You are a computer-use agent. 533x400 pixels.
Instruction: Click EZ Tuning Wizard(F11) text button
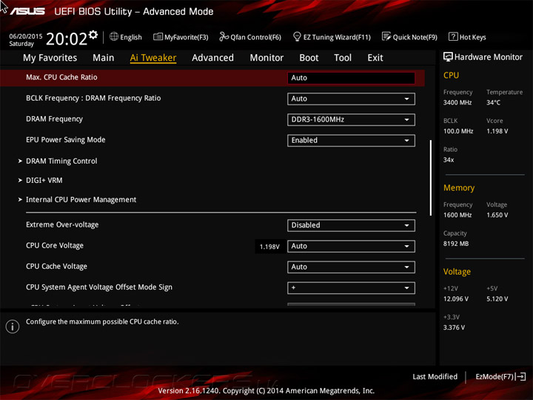[337, 37]
